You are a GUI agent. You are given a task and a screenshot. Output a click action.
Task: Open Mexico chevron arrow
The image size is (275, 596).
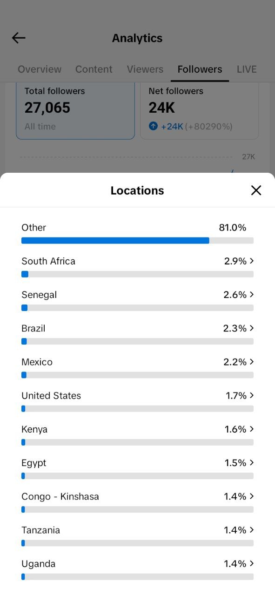[x=252, y=361]
